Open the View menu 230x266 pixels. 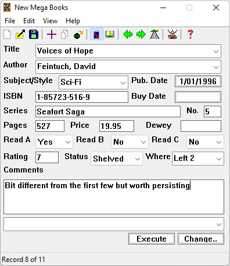pos(50,21)
